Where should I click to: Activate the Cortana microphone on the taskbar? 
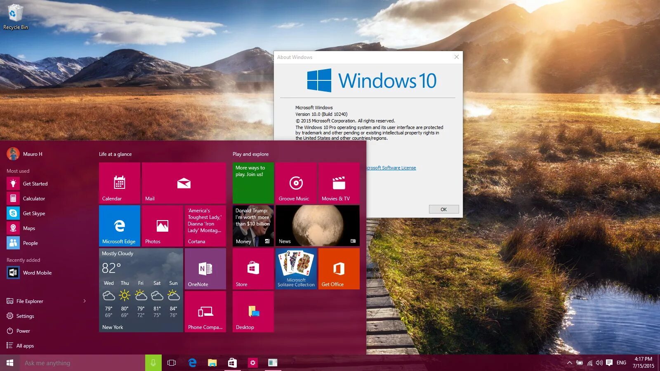[153, 363]
